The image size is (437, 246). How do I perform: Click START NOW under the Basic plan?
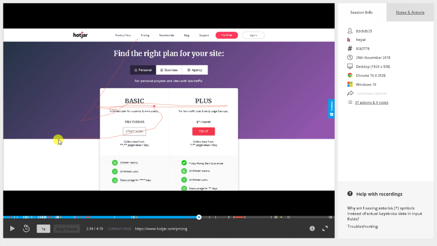[134, 132]
